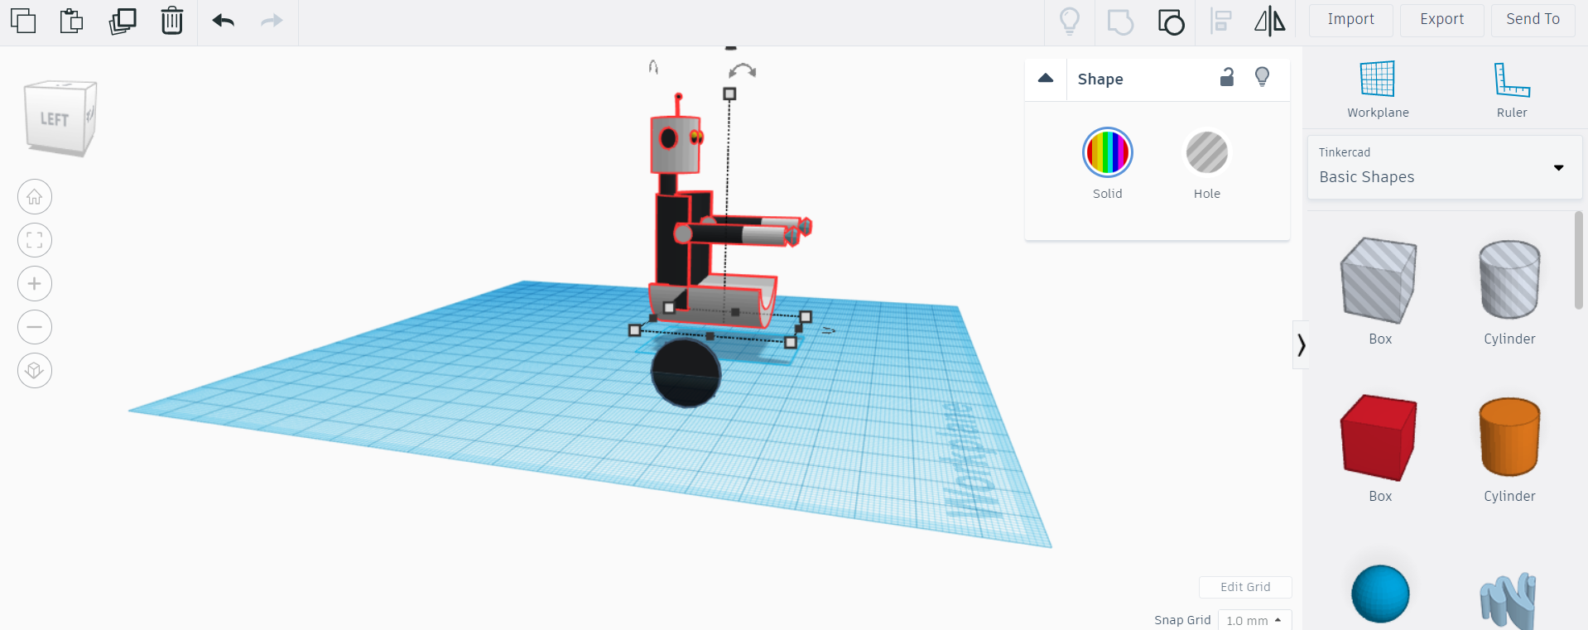Click the Edit Grid button

click(x=1245, y=587)
